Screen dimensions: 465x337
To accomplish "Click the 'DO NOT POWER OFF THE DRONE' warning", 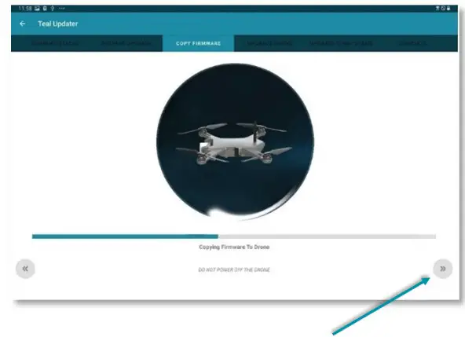I will [234, 269].
